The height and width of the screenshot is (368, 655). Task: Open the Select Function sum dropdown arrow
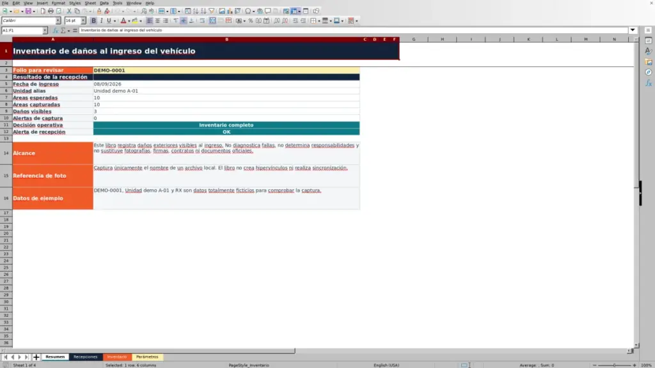pos(68,31)
